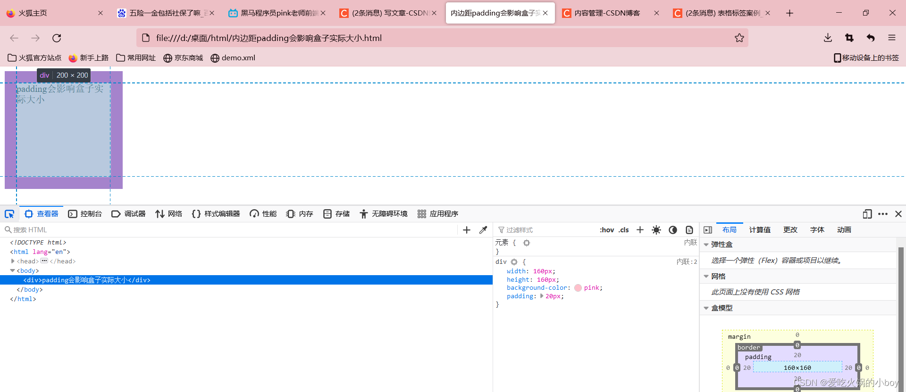This screenshot has width=906, height=392.
Task: Open the 调试器 debugger tab
Action: coord(128,214)
